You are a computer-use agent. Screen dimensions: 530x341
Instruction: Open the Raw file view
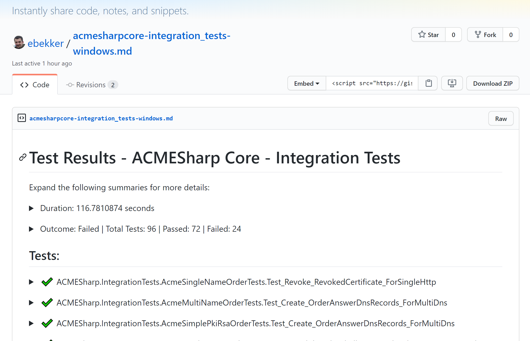(x=501, y=119)
